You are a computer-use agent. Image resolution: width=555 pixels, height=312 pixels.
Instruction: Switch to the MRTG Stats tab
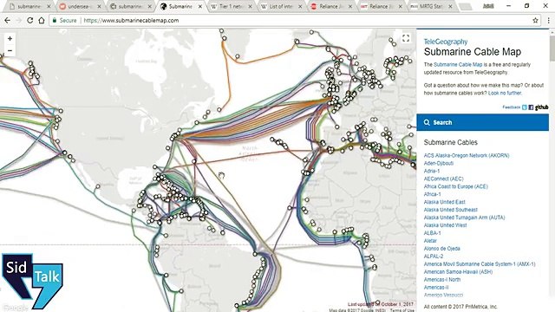pyautogui.click(x=432, y=6)
